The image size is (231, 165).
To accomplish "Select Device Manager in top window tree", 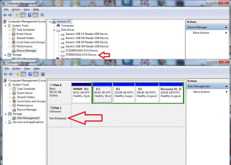I will point(26,50).
